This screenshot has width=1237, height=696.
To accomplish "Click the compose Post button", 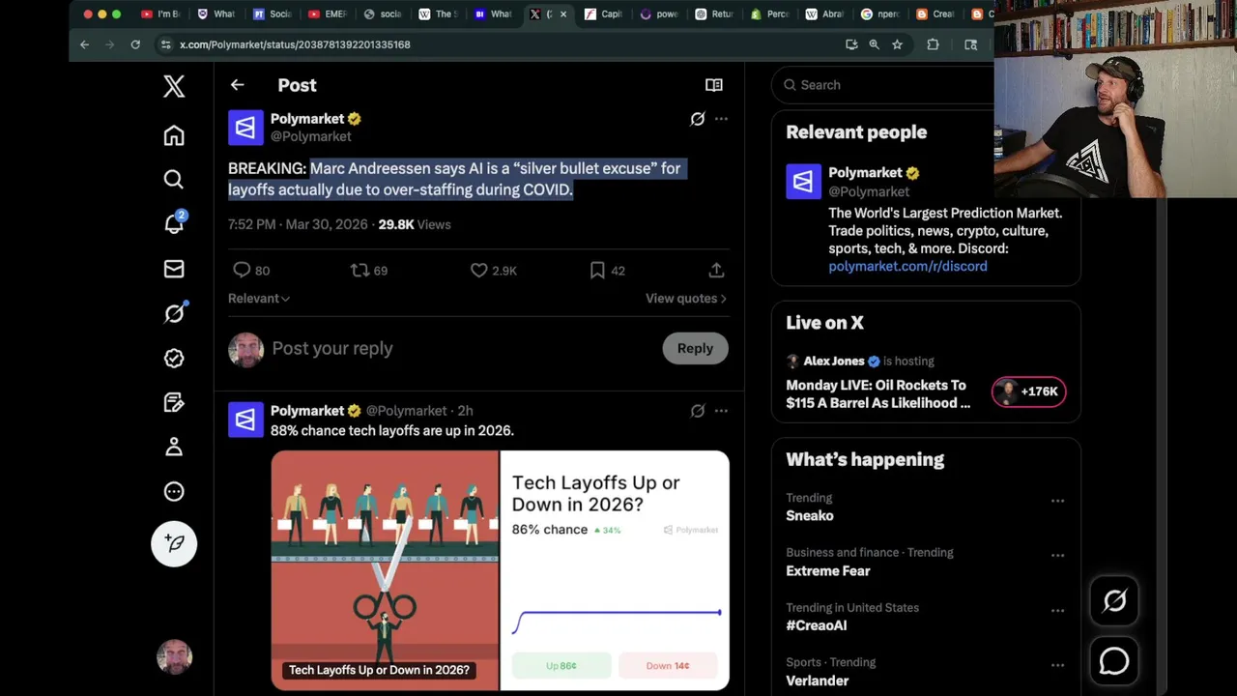I will (x=174, y=543).
